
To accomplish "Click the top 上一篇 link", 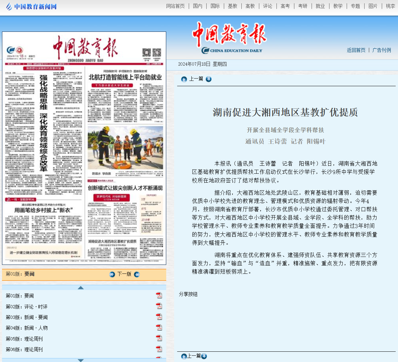I will (x=196, y=79).
